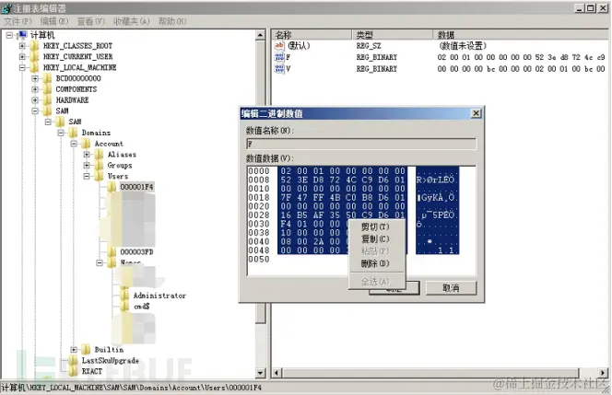Click the string icon of the default value
612x395 pixels.
tap(279, 46)
